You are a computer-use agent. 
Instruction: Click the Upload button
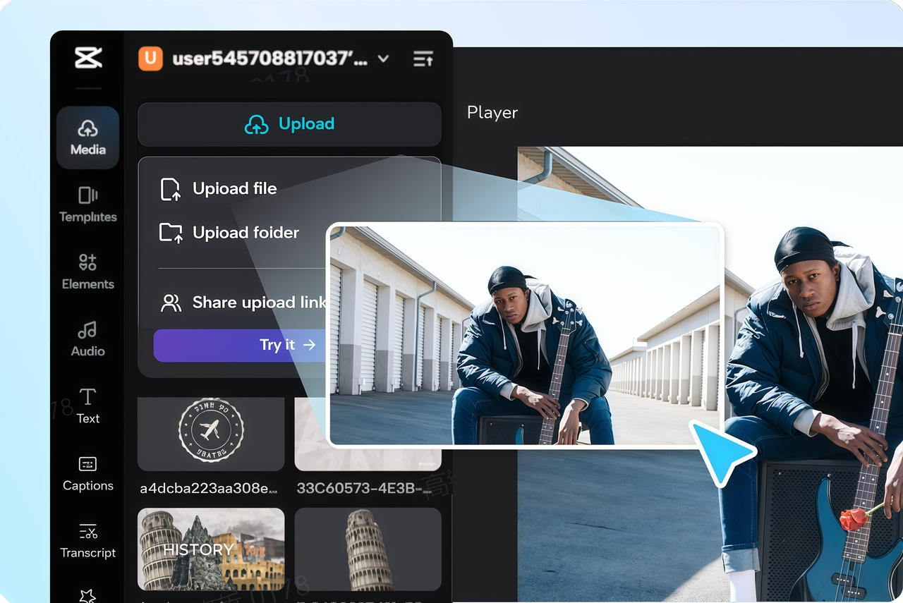click(x=289, y=123)
